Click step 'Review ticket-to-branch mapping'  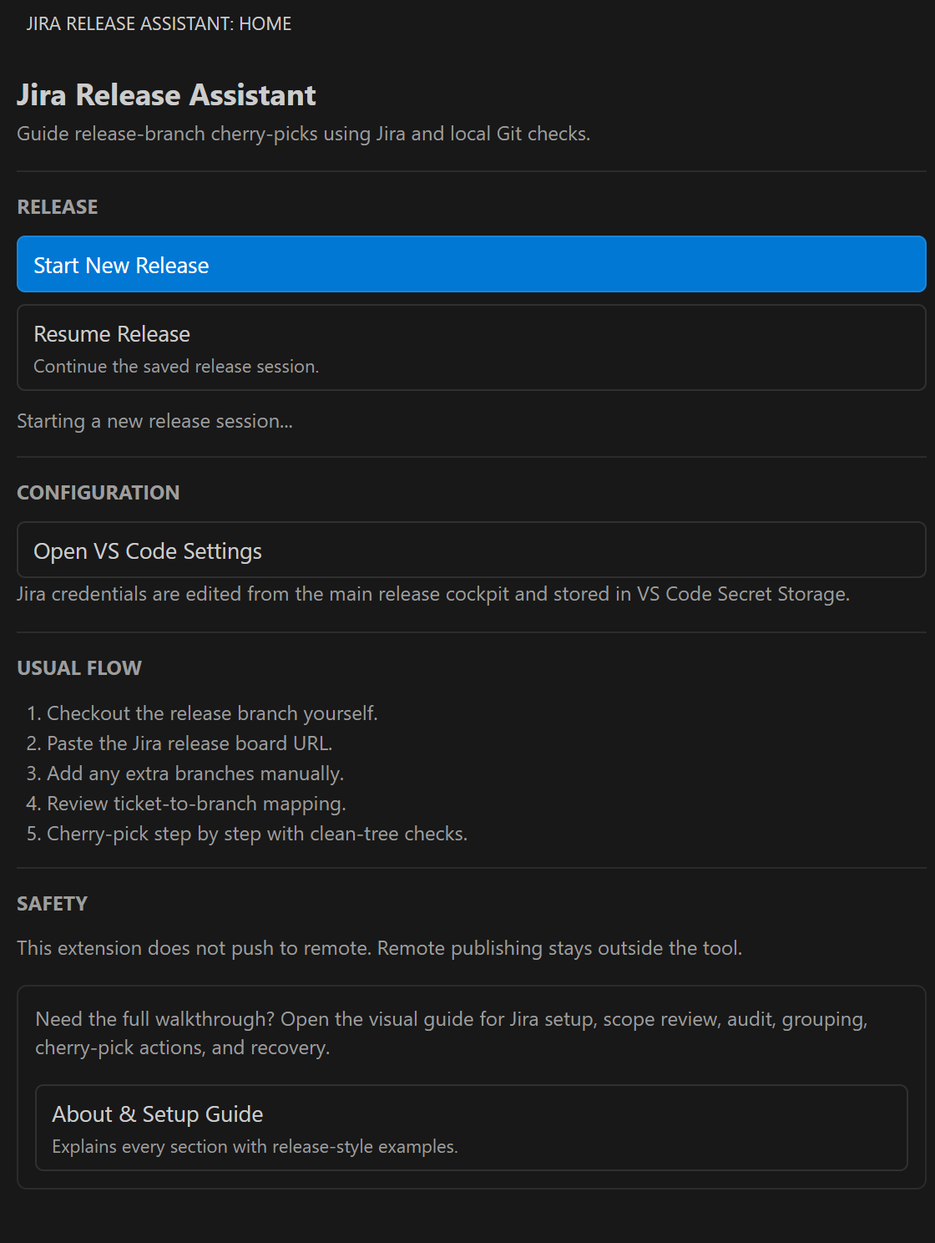point(196,804)
